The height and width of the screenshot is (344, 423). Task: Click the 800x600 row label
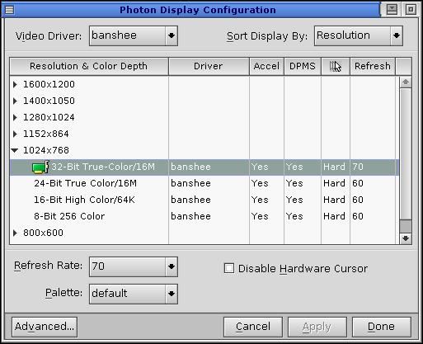(x=43, y=233)
